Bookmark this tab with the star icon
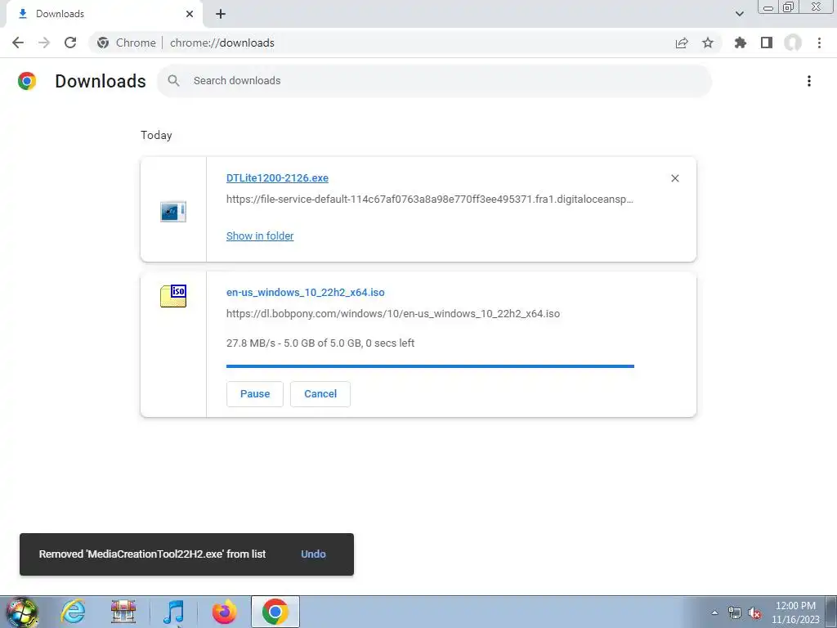Screen dimensions: 837x628 [708, 43]
